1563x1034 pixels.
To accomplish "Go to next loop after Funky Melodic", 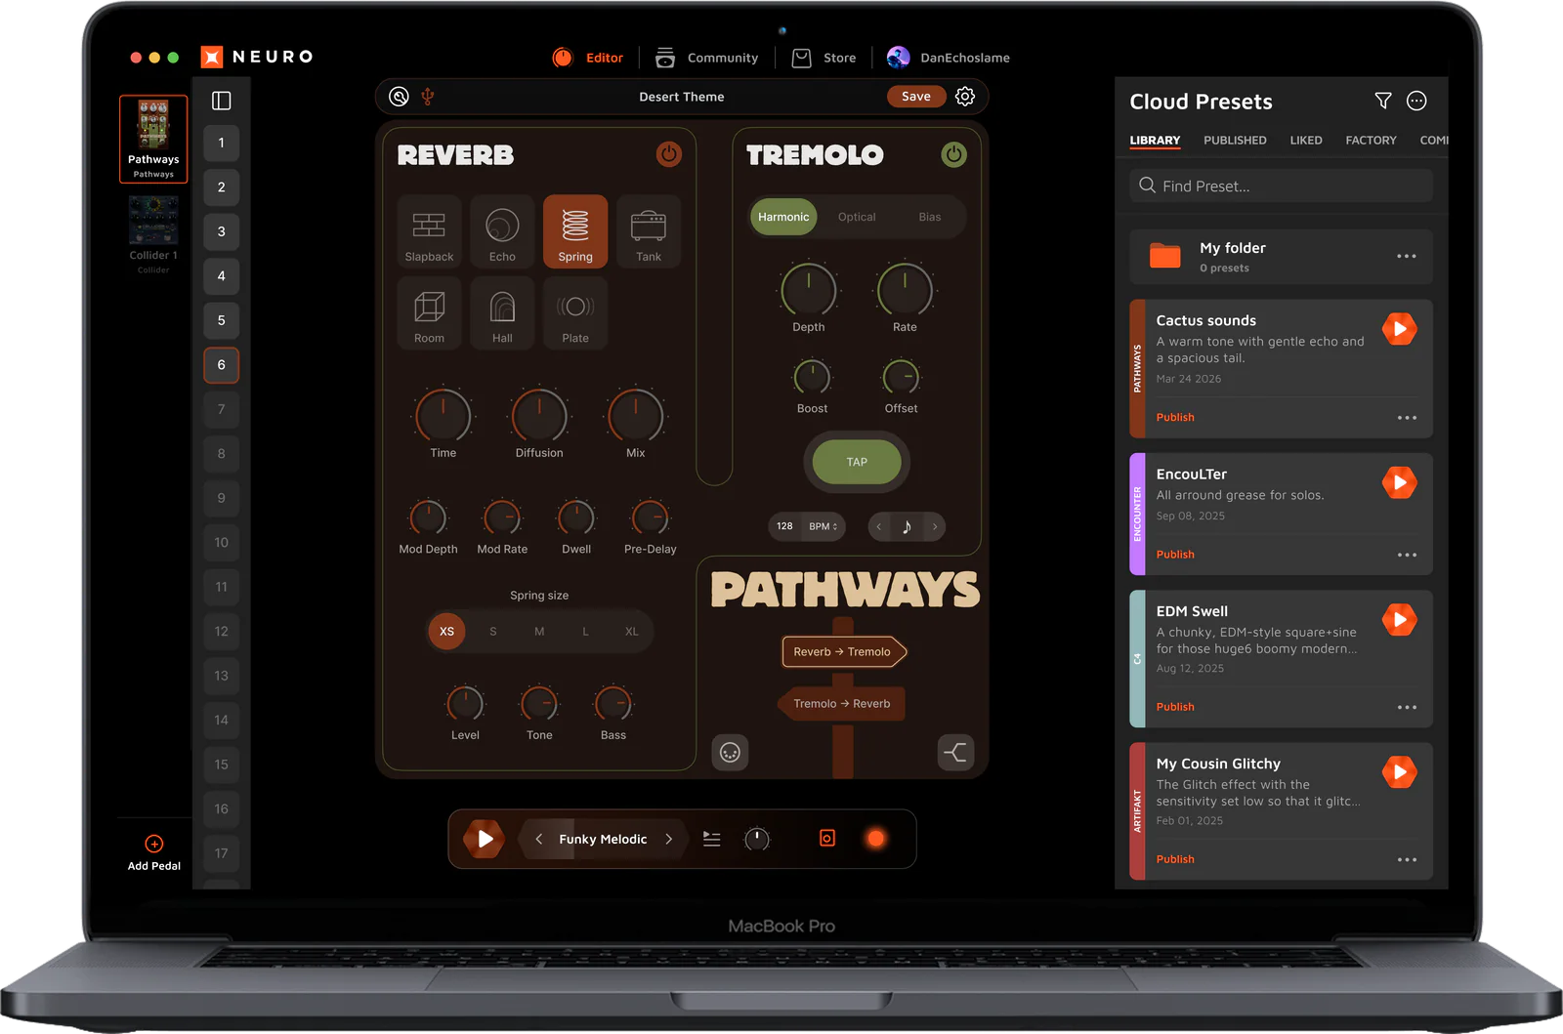I will tap(669, 839).
